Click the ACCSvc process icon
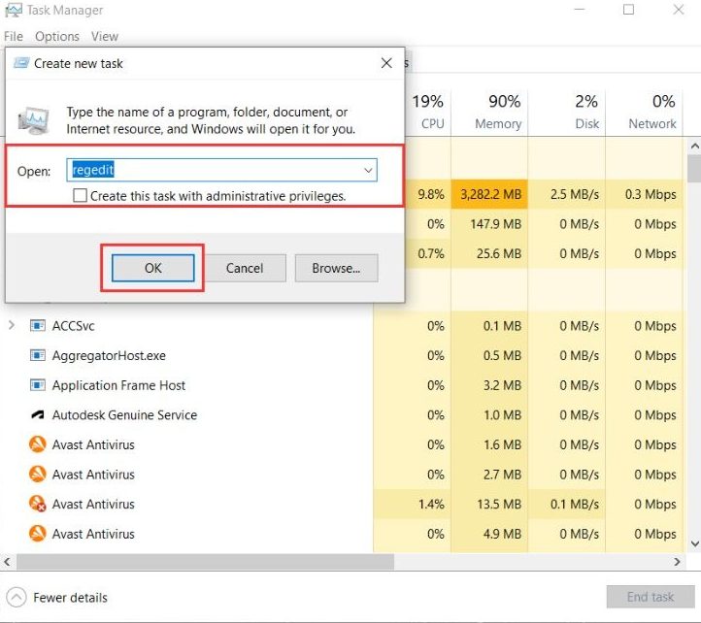 point(38,326)
